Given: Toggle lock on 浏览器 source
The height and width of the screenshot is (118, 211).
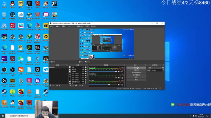Looking at the screenshot, I should tap(86, 69).
